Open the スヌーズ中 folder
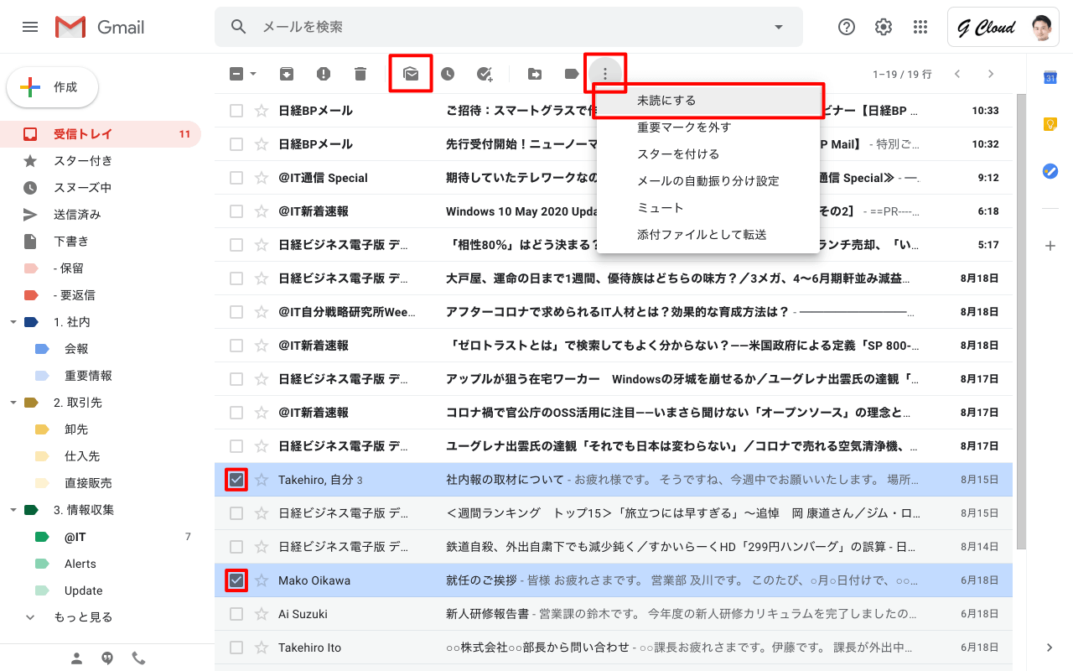 101,188
